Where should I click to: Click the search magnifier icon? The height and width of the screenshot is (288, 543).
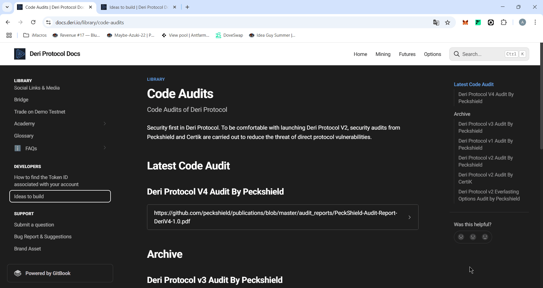(x=456, y=54)
